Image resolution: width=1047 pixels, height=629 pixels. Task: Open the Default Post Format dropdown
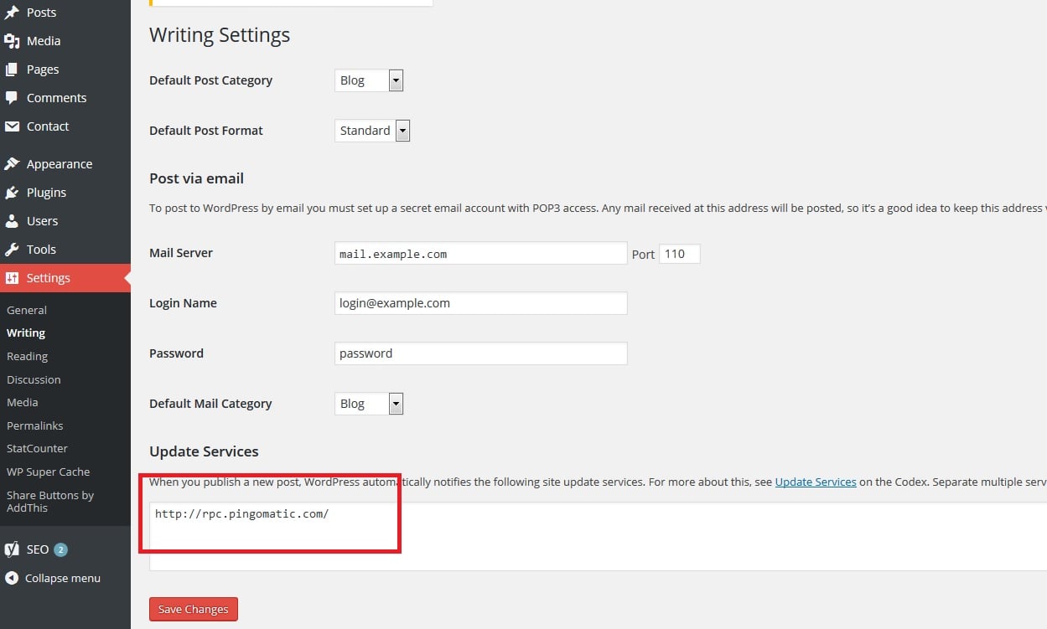click(372, 131)
